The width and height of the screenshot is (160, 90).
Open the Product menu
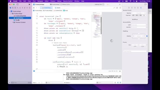tap(53, 1)
